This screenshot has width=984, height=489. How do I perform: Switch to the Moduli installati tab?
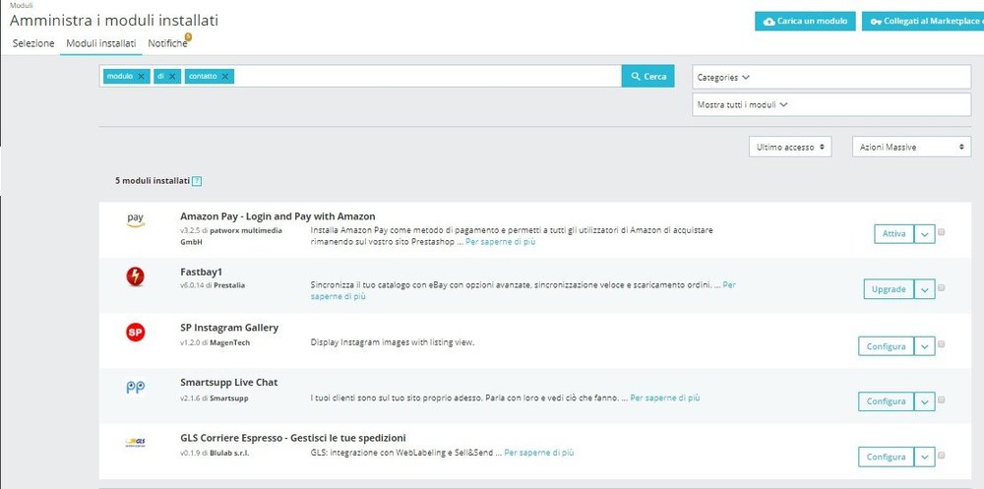pos(101,43)
